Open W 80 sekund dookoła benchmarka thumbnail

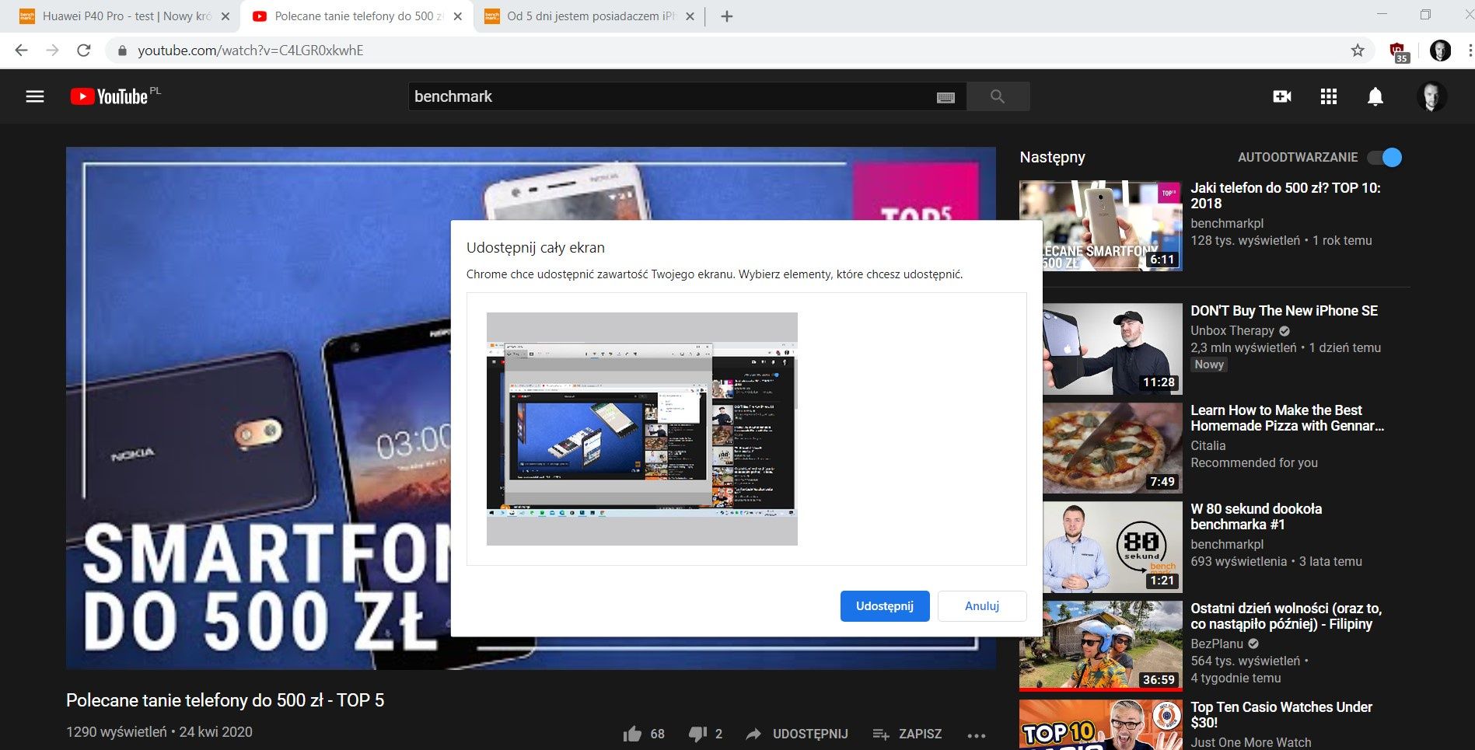[x=1101, y=547]
